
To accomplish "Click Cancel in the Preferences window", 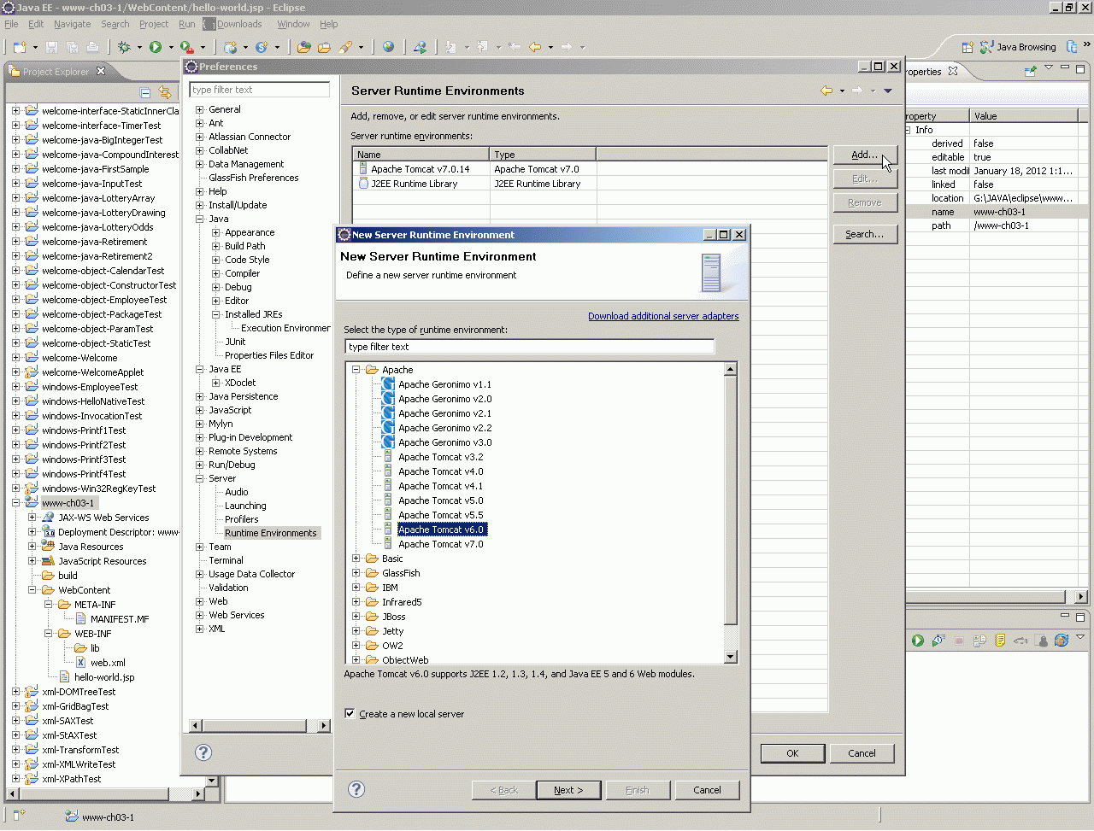I will point(862,753).
